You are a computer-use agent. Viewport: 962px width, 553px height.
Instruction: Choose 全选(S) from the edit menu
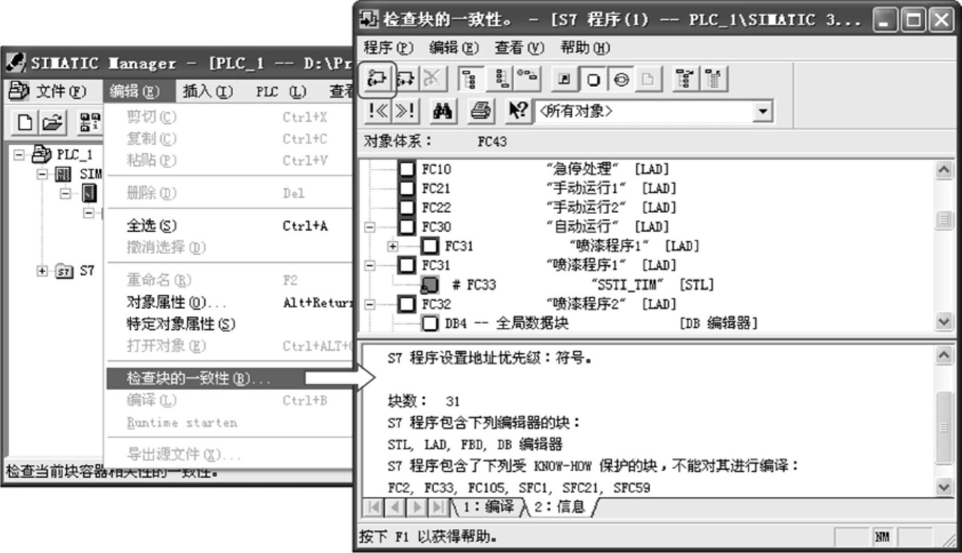[229, 226]
